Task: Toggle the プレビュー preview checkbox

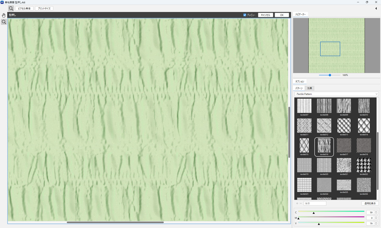Action: [x=245, y=15]
